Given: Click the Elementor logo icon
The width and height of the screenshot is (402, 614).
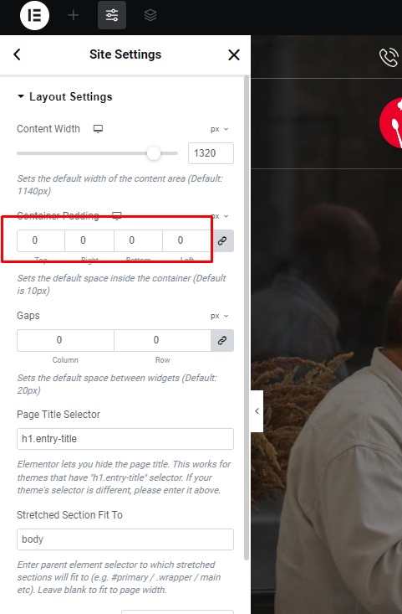Looking at the screenshot, I should [34, 15].
